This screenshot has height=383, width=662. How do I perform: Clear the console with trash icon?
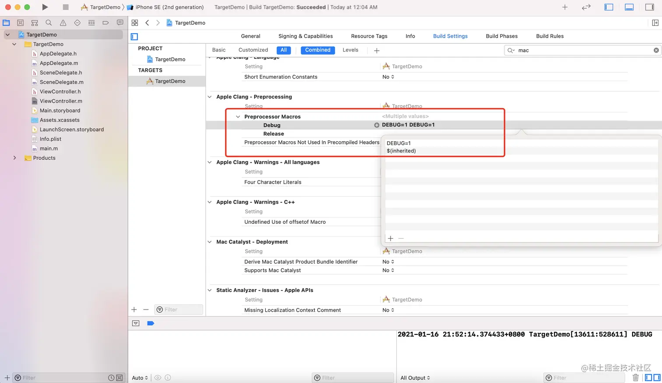pos(636,378)
